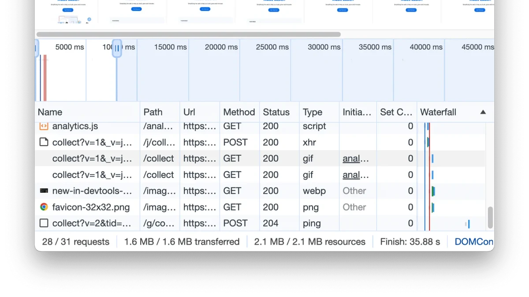Click the DOMContentLoaded timing text in the status bar

[474, 242]
